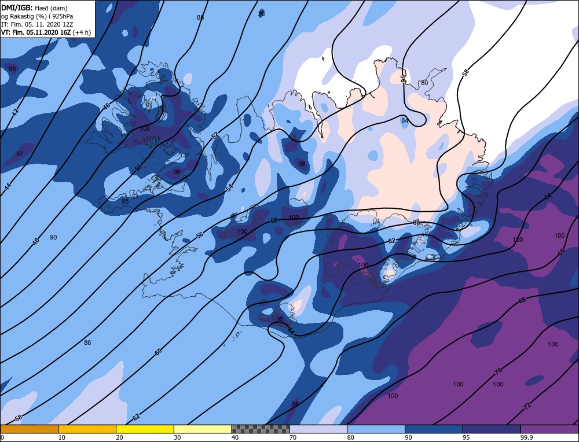Click the lavender 70–80 legend swatch
This screenshot has width=579, height=442.
[318, 429]
